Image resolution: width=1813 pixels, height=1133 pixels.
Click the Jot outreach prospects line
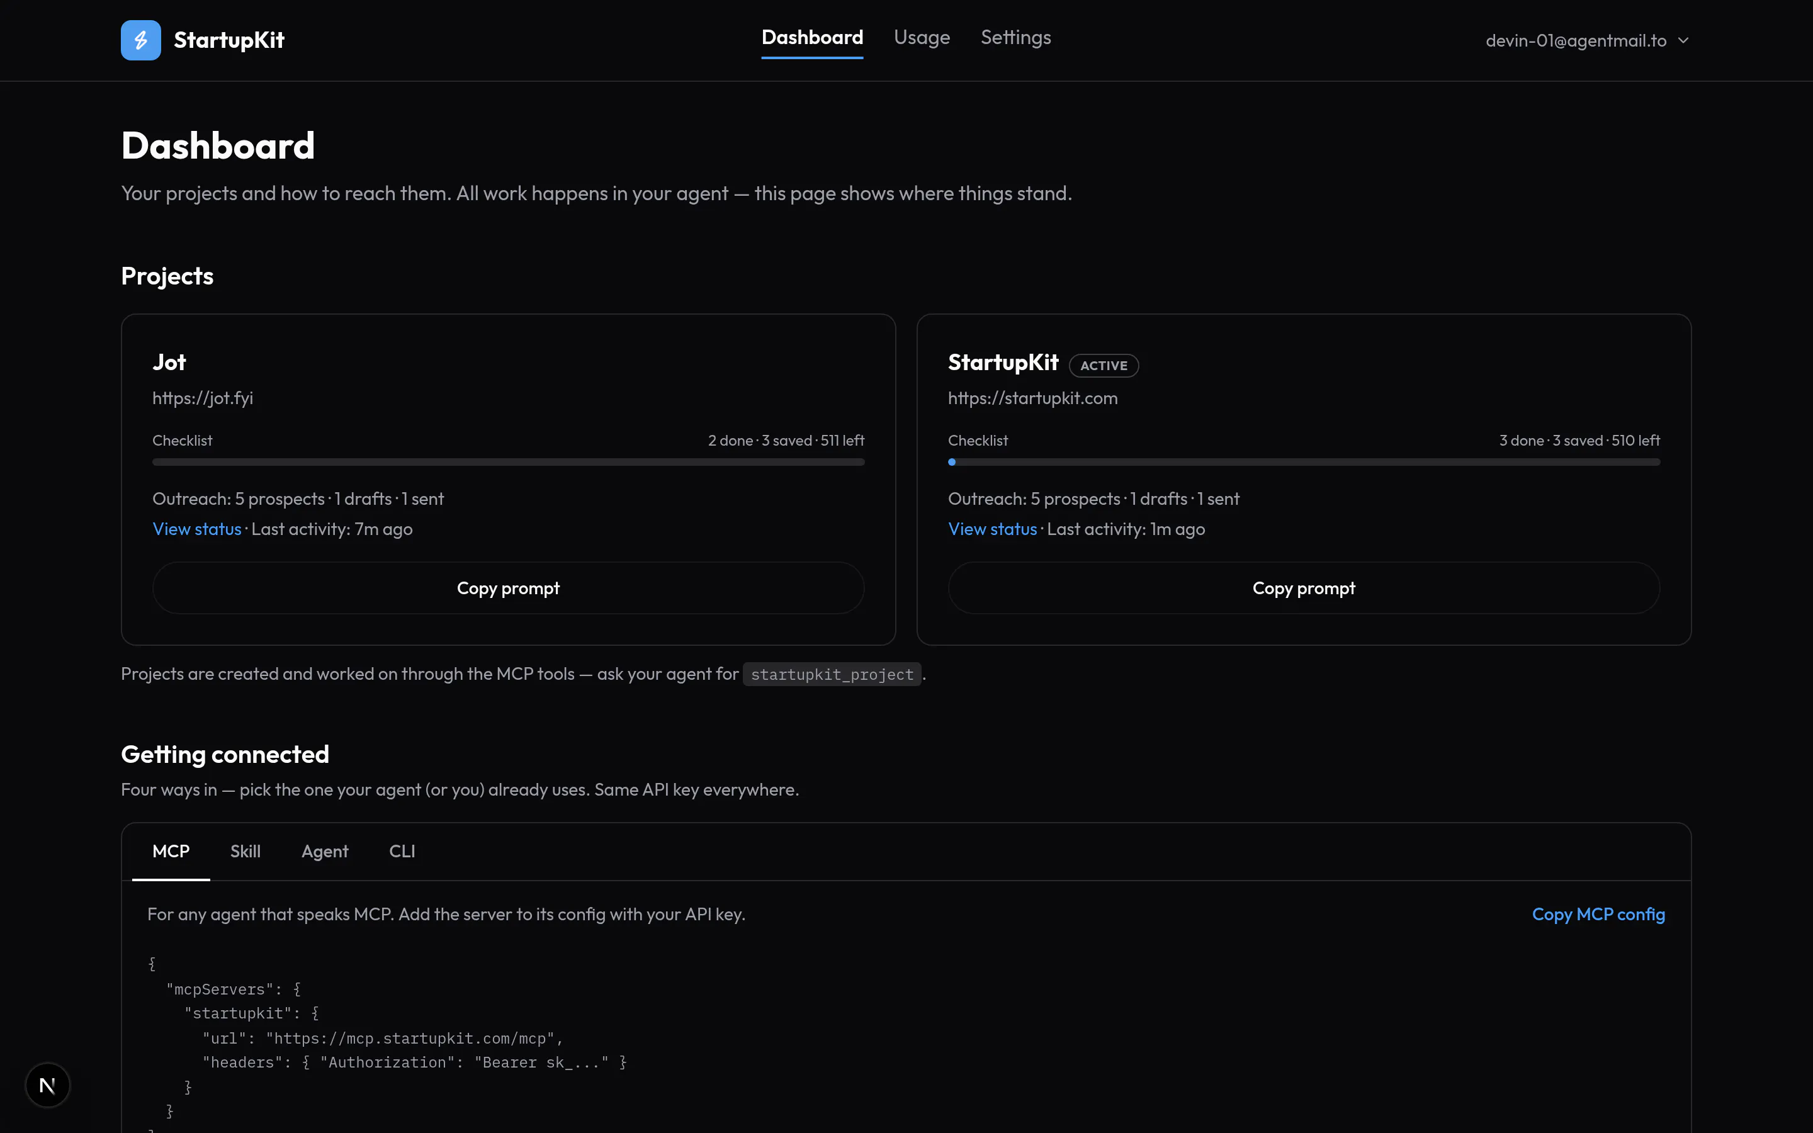[298, 499]
